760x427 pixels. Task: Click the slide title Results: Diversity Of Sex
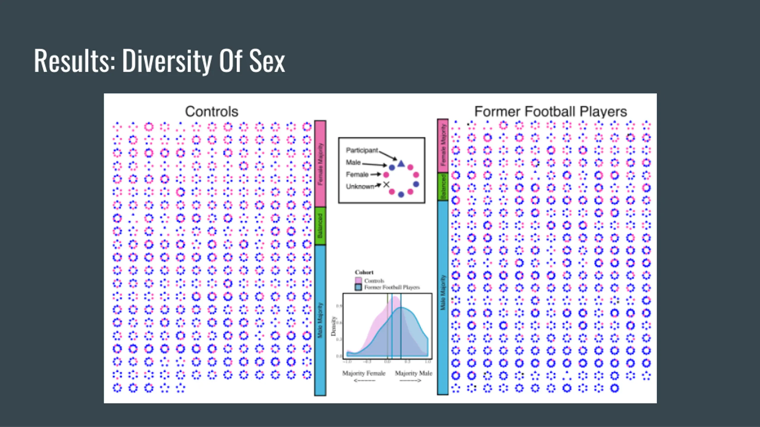[159, 61]
